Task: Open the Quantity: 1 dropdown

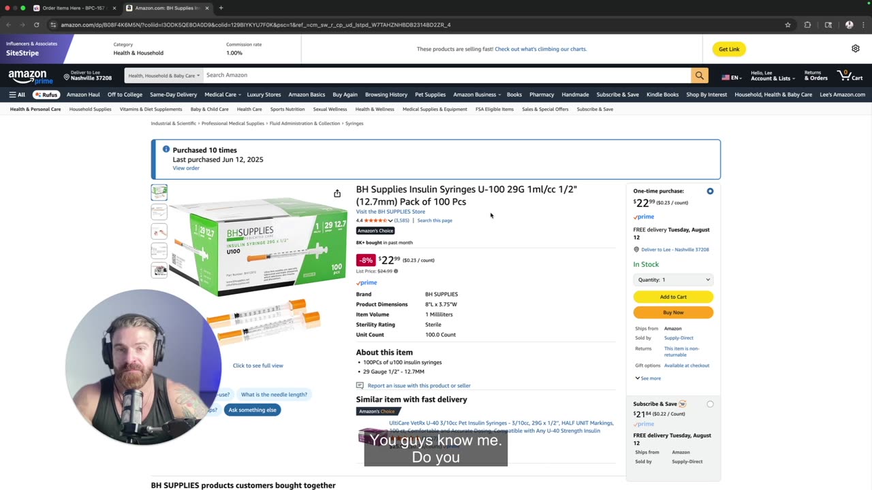Action: click(x=673, y=280)
